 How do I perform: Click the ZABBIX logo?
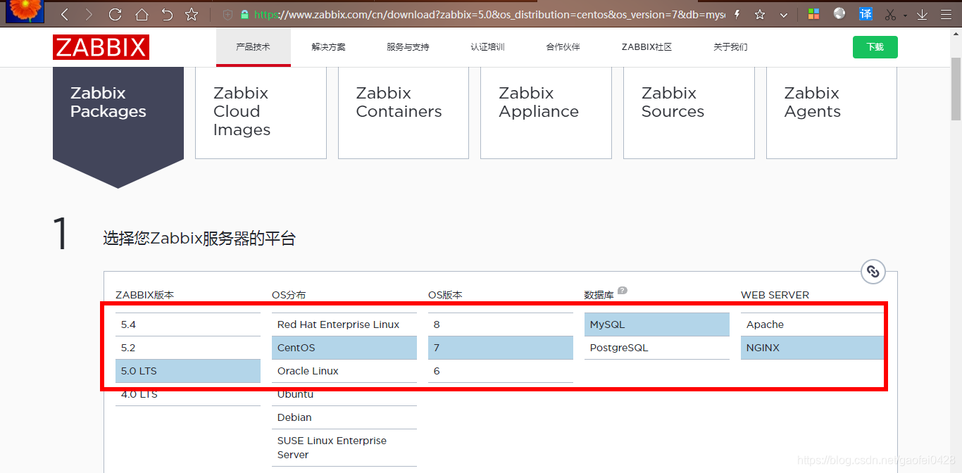pyautogui.click(x=101, y=47)
